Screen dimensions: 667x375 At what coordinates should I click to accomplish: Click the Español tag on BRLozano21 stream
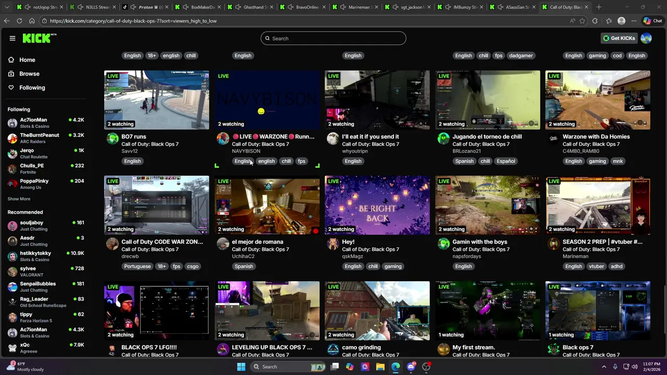505,161
